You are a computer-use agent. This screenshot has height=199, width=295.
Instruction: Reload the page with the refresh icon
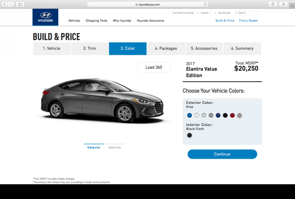[x=205, y=4]
